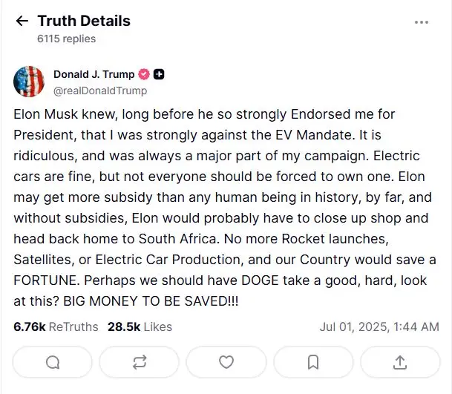Click the reply speech bubble icon
This screenshot has width=452, height=394.
(53, 362)
